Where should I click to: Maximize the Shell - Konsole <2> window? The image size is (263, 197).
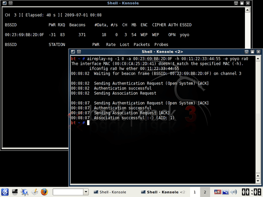[252, 52]
